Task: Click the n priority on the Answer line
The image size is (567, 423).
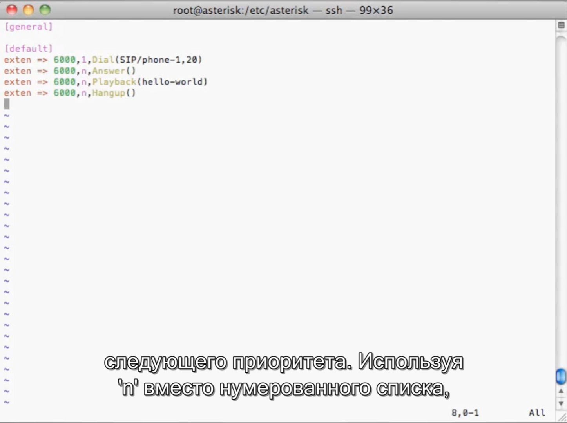Action: point(83,71)
